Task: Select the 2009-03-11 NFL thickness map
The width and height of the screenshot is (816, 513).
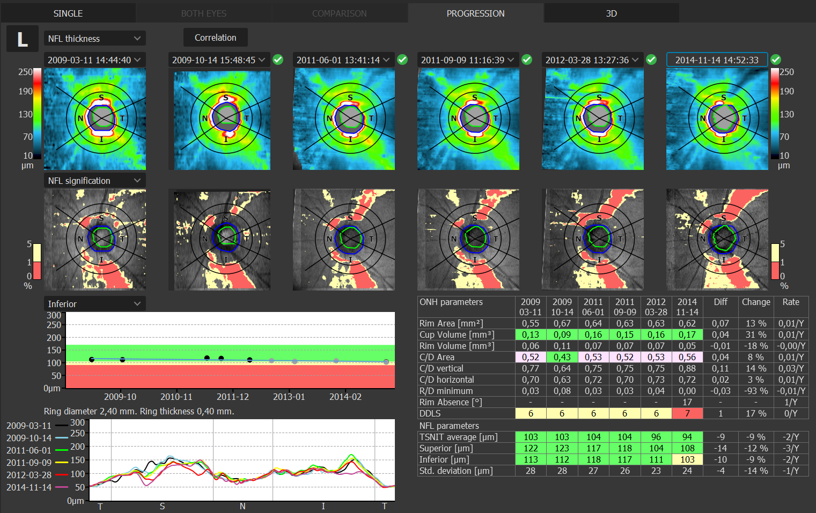Action: point(95,119)
